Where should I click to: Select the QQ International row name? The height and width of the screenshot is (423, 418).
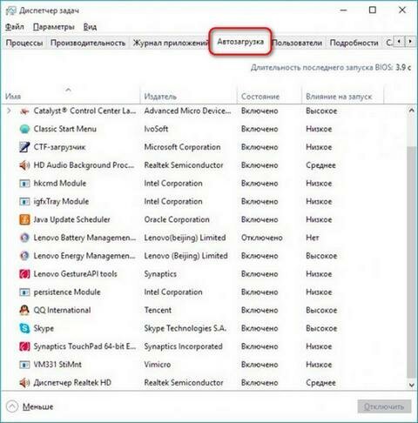coord(62,310)
